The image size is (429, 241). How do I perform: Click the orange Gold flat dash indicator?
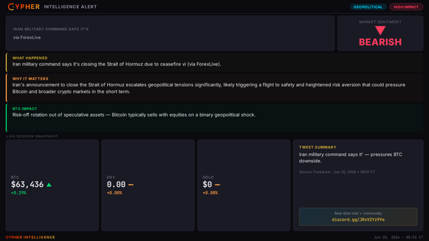point(217,185)
